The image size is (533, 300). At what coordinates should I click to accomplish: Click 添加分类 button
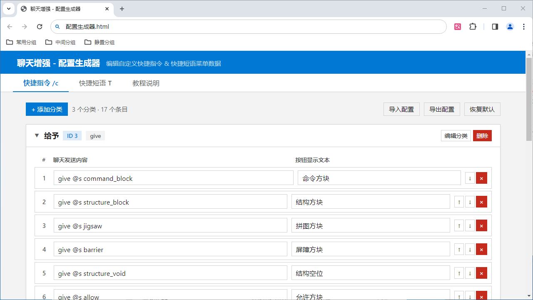pos(47,109)
